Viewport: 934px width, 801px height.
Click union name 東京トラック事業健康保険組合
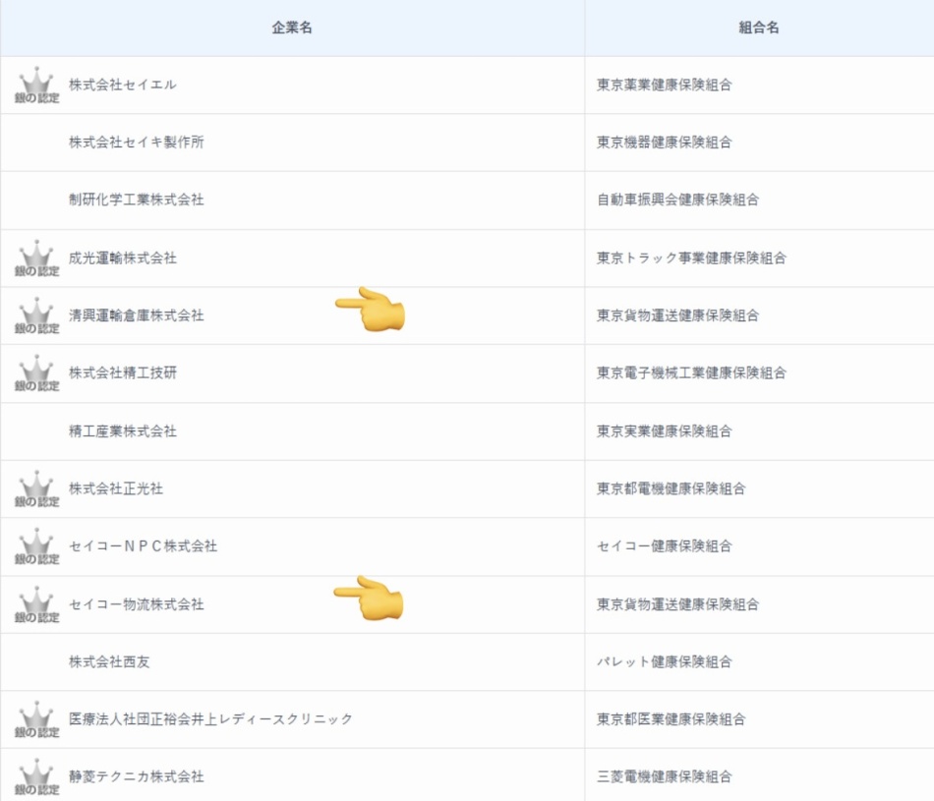pos(691,257)
